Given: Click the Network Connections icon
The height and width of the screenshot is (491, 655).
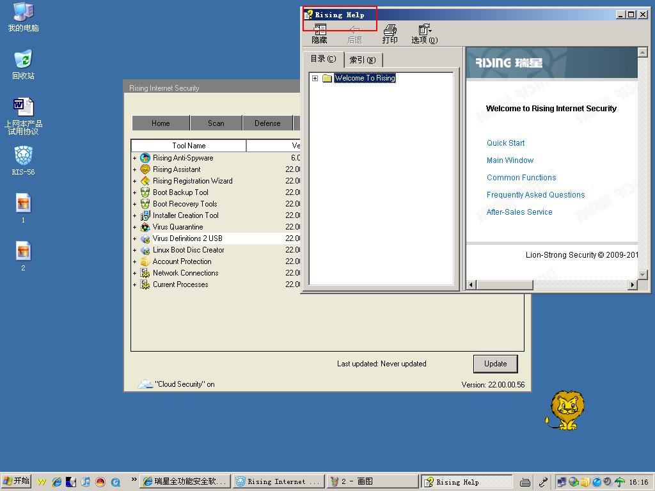Looking at the screenshot, I should tap(145, 273).
